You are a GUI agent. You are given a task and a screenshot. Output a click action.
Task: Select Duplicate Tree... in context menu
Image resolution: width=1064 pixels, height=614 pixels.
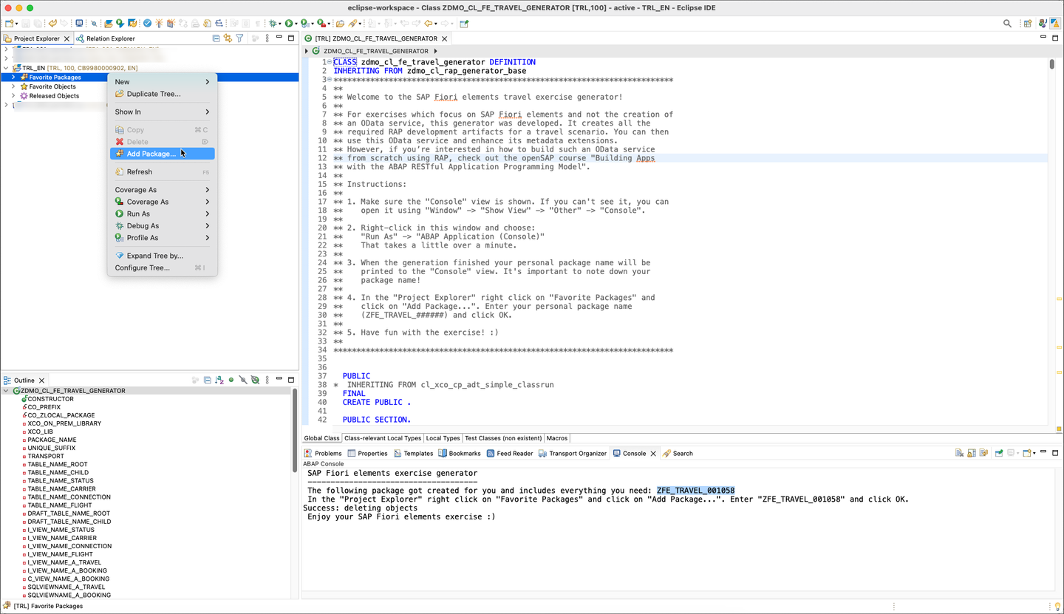click(x=163, y=94)
